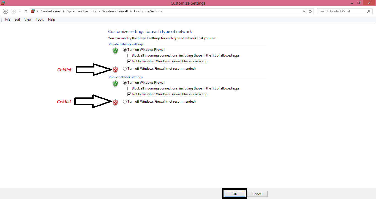The width and height of the screenshot is (376, 199).
Task: Click the green shield icon under Private network settings
Action: 115,51
